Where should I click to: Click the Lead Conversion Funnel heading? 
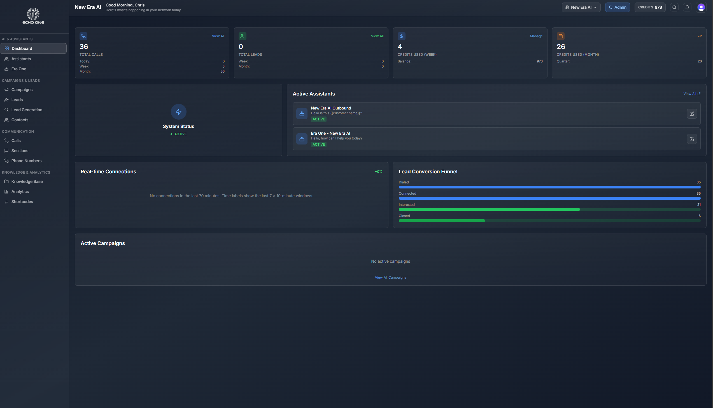pos(428,172)
